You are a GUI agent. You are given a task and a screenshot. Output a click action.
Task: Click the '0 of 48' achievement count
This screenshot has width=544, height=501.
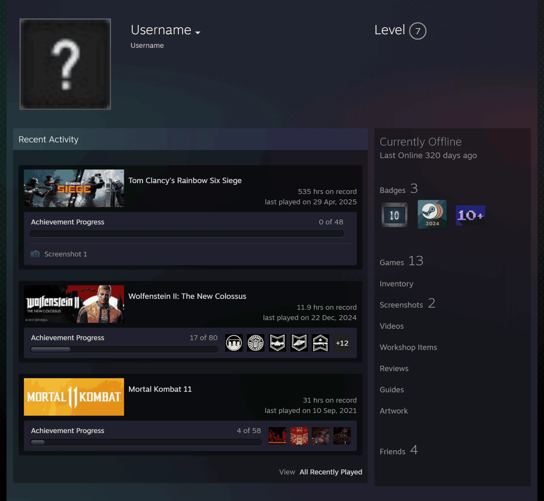click(331, 222)
